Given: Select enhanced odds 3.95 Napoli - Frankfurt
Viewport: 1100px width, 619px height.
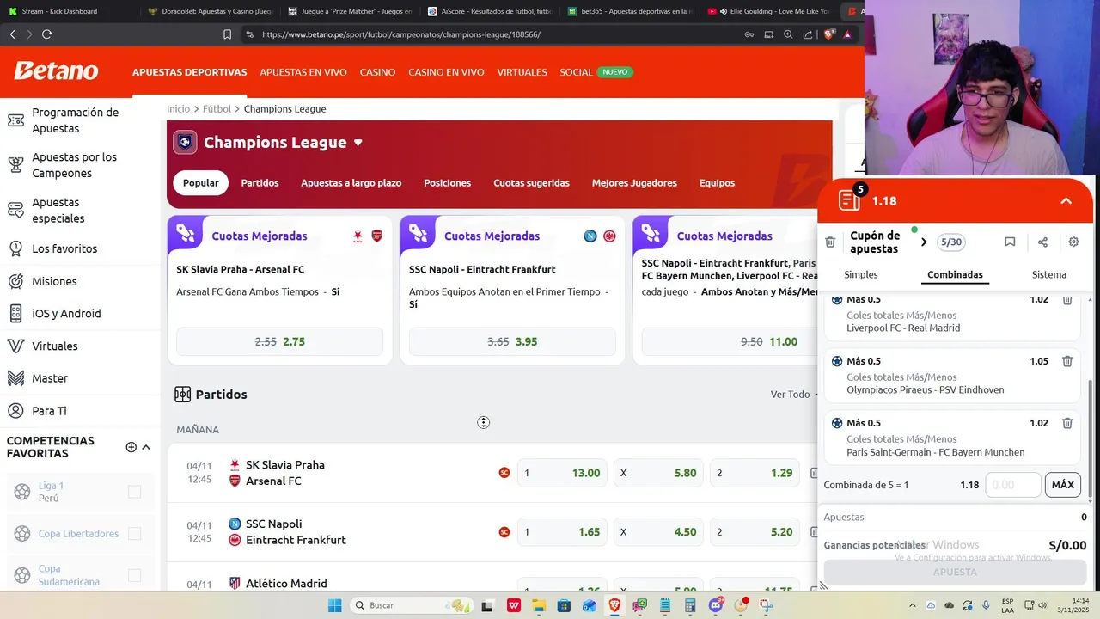Looking at the screenshot, I should coord(512,341).
